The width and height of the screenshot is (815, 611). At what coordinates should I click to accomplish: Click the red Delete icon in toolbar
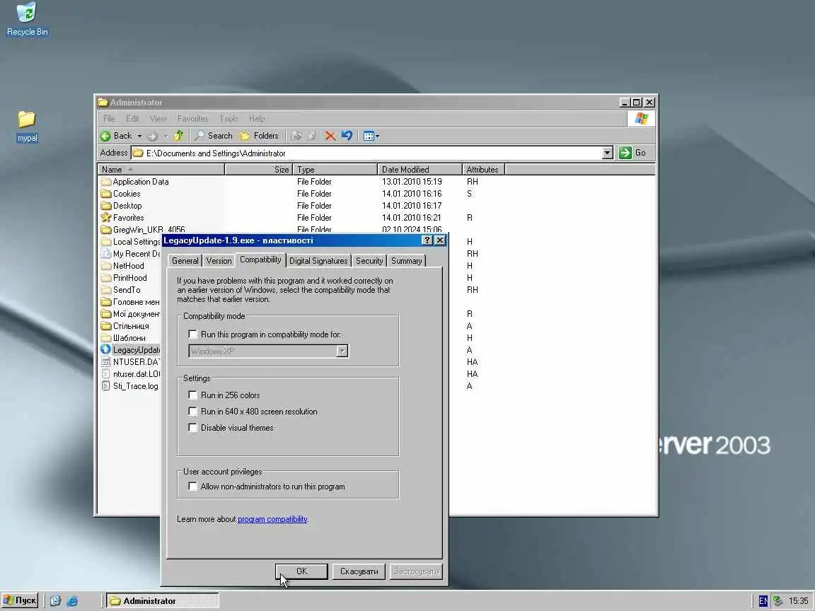click(330, 136)
